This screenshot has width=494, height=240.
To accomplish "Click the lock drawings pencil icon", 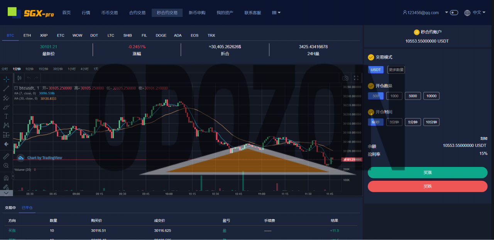I will pyautogui.click(x=6, y=187).
